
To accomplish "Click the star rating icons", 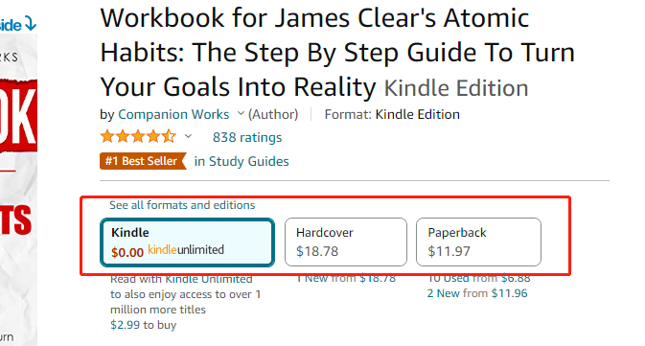I will [138, 136].
